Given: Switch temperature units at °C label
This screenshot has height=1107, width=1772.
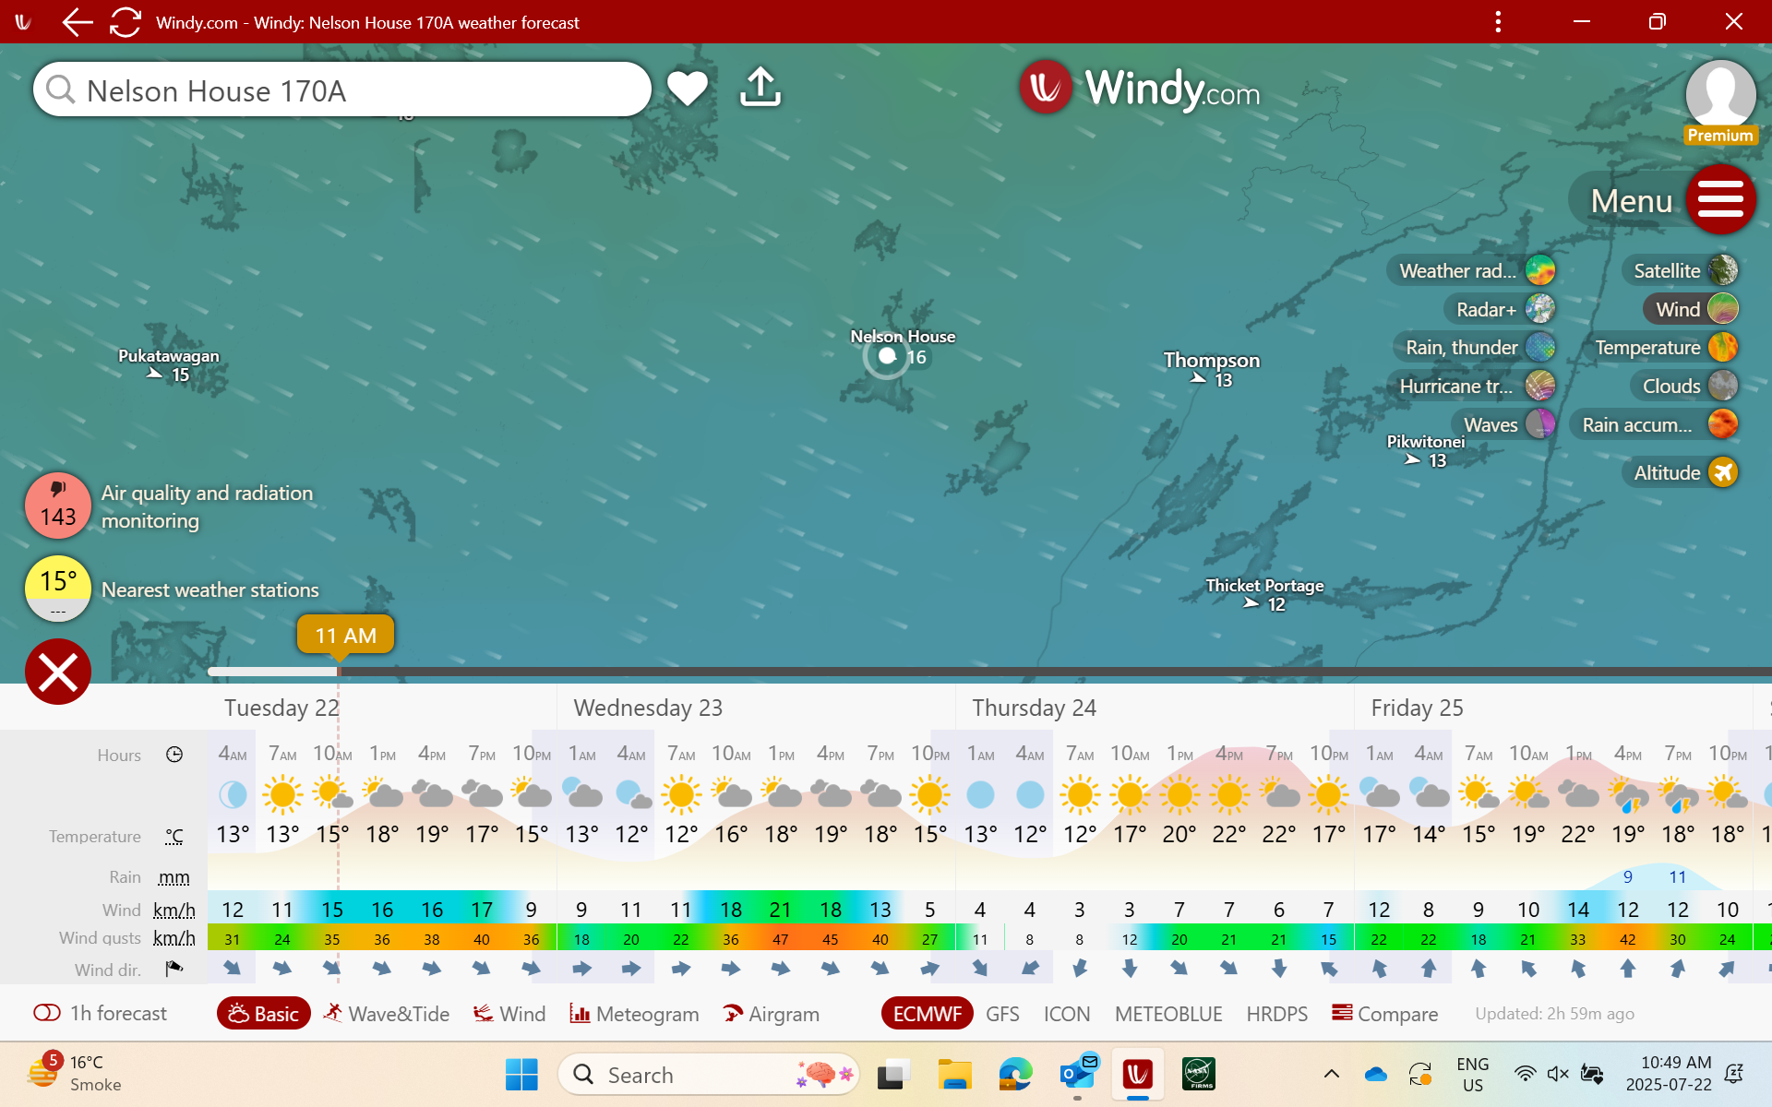Looking at the screenshot, I should 174,837.
